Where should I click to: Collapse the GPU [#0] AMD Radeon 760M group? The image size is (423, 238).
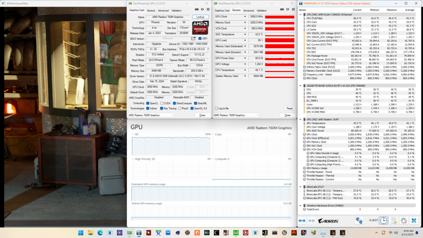(x=301, y=119)
